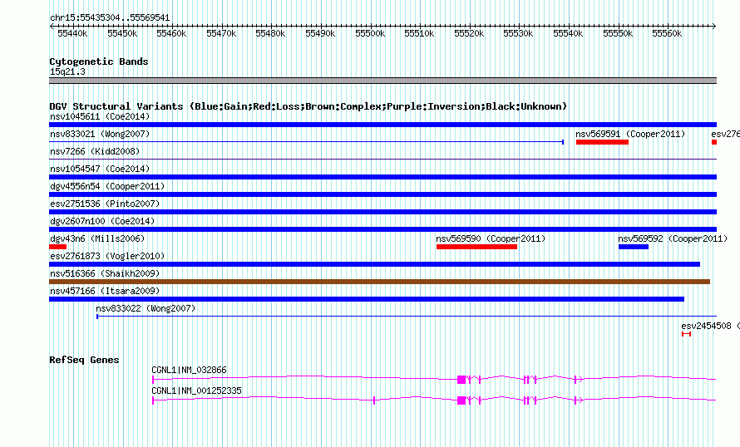The image size is (740, 447).
Task: Select the RefSeq Genes track heading
Action: click(x=84, y=360)
